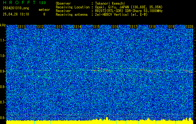
Task: Click the Receiver R820T2 SDR-Sharp line
Action: tap(129, 11)
